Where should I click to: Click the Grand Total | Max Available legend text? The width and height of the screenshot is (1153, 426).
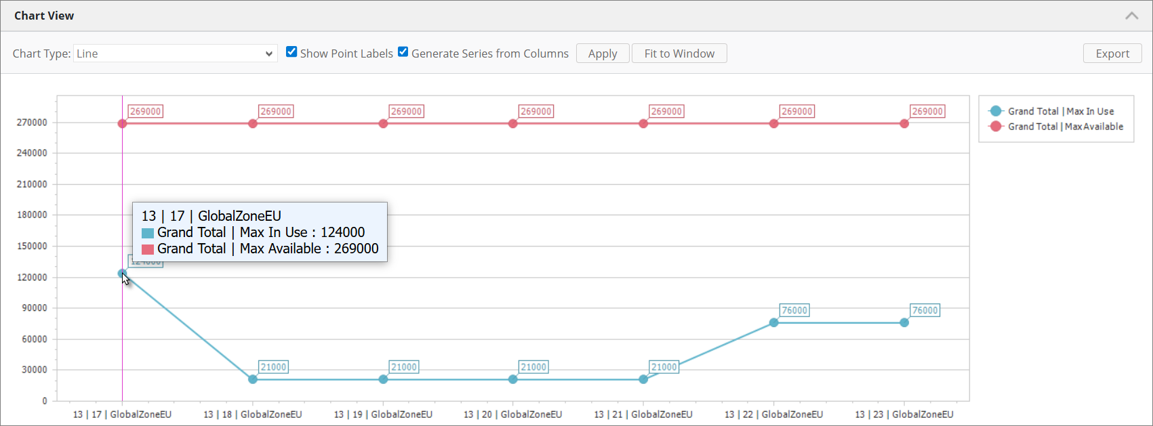(x=1065, y=127)
